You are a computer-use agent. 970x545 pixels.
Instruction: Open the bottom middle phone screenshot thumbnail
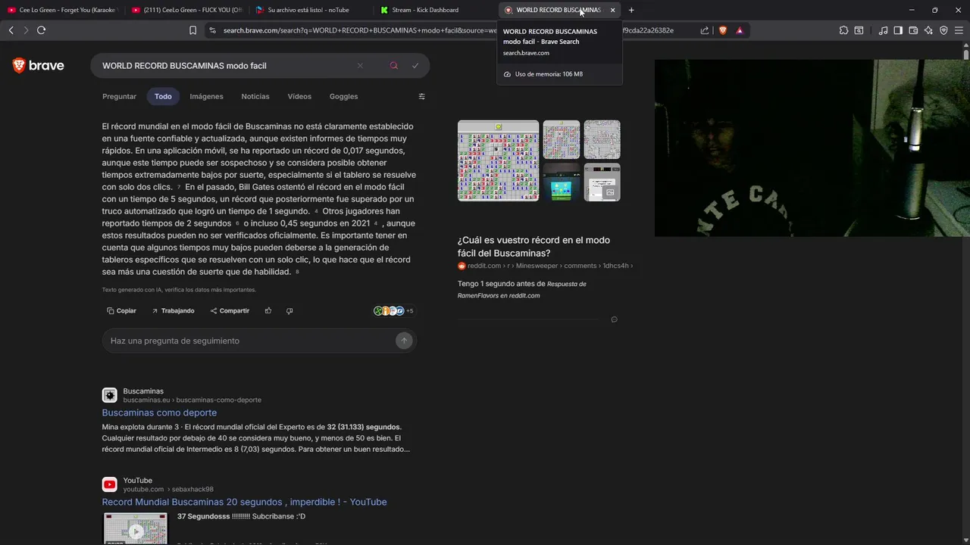[x=562, y=182]
